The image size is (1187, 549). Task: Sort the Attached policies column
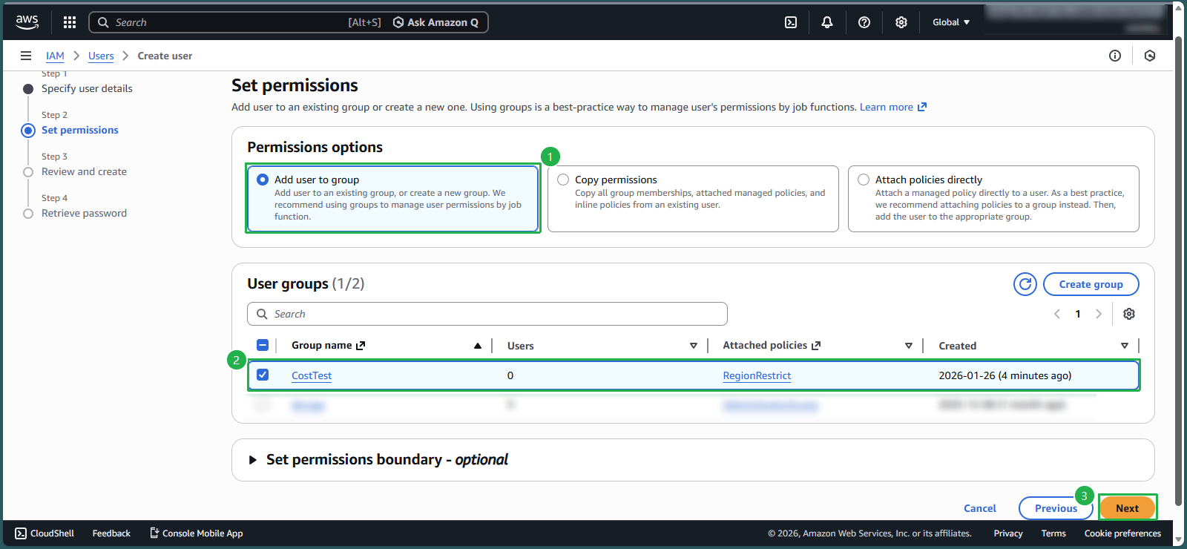[x=909, y=346]
